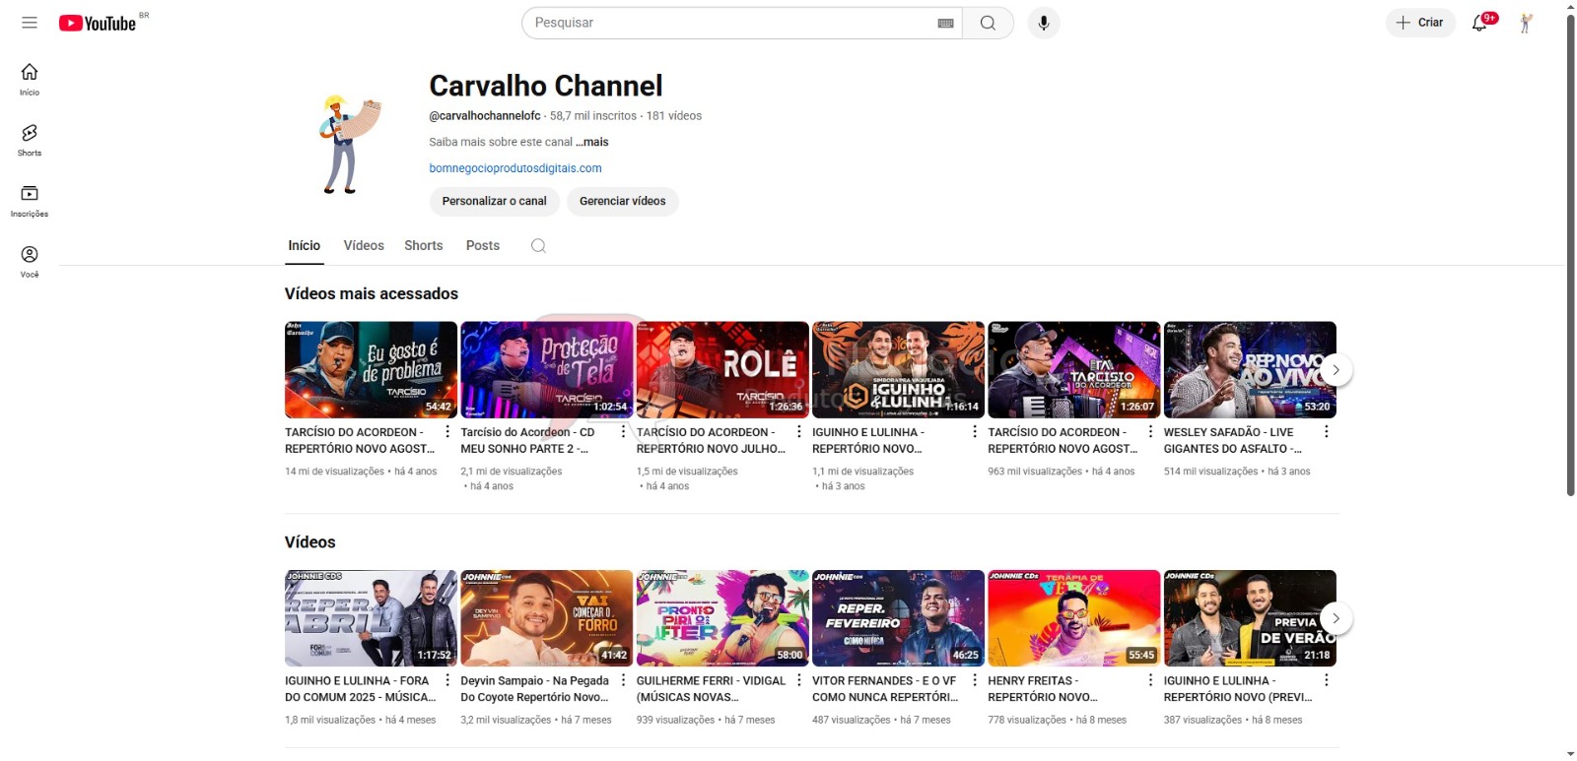Play the Reper Abril 1:17:52 thumbnail
The width and height of the screenshot is (1577, 761).
pos(371,618)
